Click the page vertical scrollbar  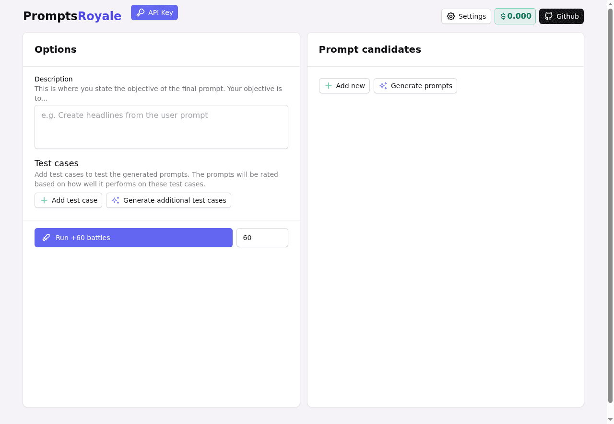coord(610,206)
